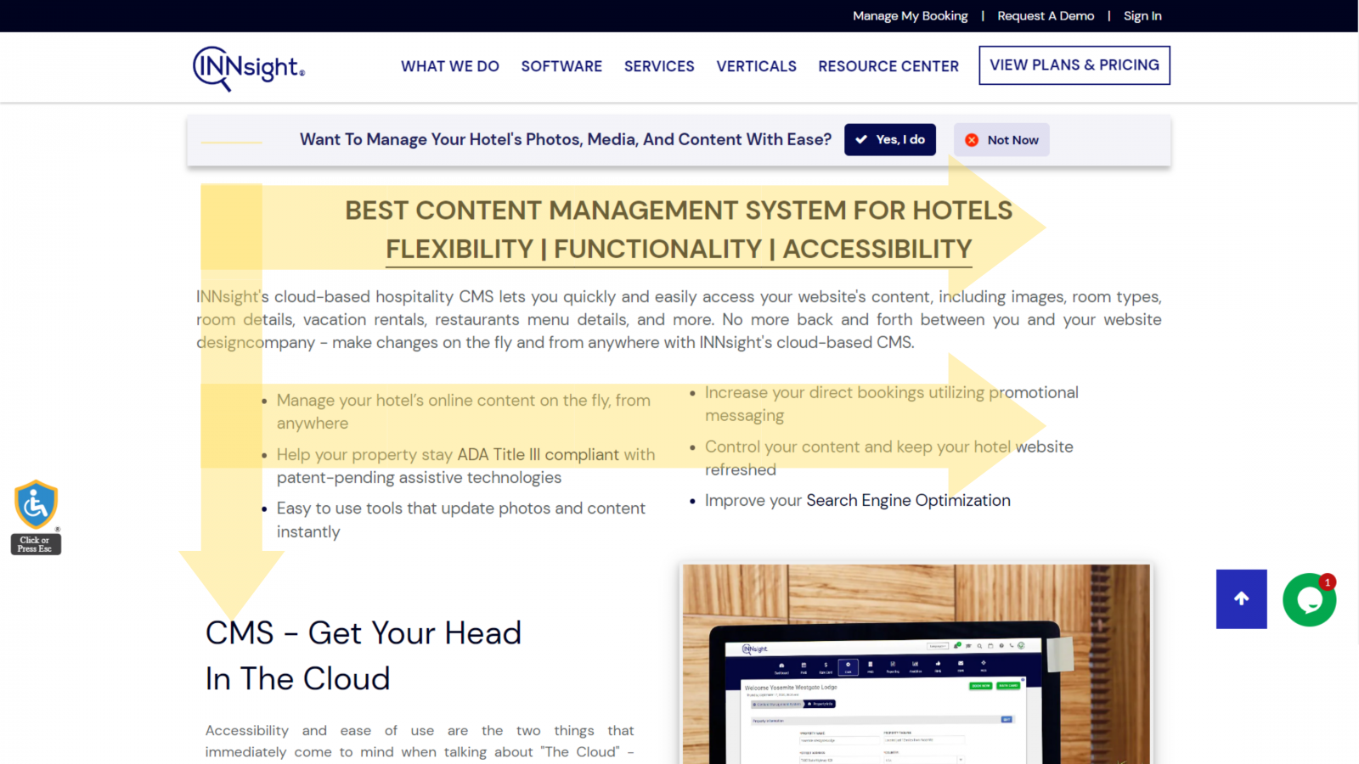Click the Sign In link
This screenshot has height=764, width=1359.
click(1142, 16)
